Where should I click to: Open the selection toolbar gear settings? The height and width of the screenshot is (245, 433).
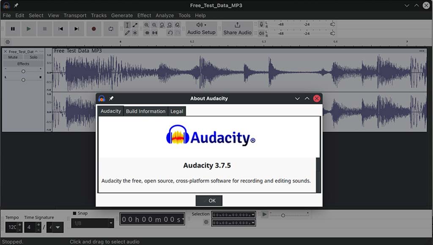click(x=206, y=222)
